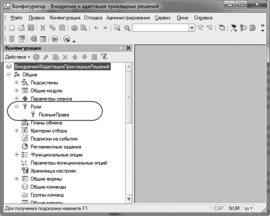Click the delete X icon in Configuration toolbar
The height and width of the screenshot is (216, 270).
point(65,57)
